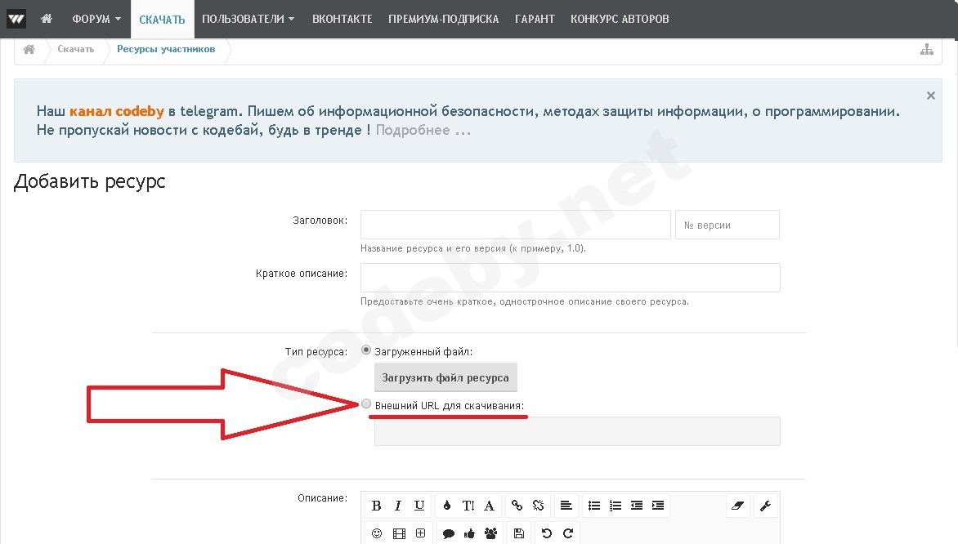This screenshot has width=958, height=544.
Task: Open the text alignment tool
Action: [x=566, y=506]
